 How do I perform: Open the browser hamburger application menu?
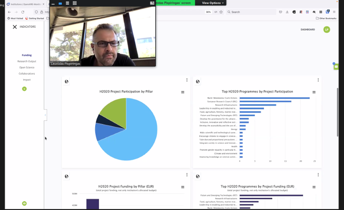click(x=334, y=12)
